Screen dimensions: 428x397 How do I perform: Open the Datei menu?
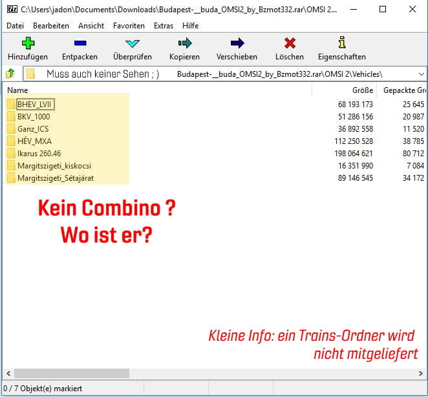point(15,25)
